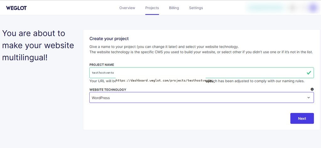Click the 'make your website multilingual' headline
This screenshot has height=148, width=321.
point(38,45)
